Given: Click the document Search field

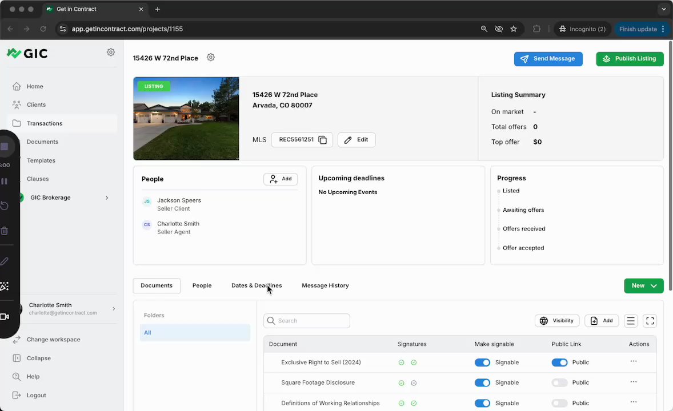Looking at the screenshot, I should pos(307,321).
